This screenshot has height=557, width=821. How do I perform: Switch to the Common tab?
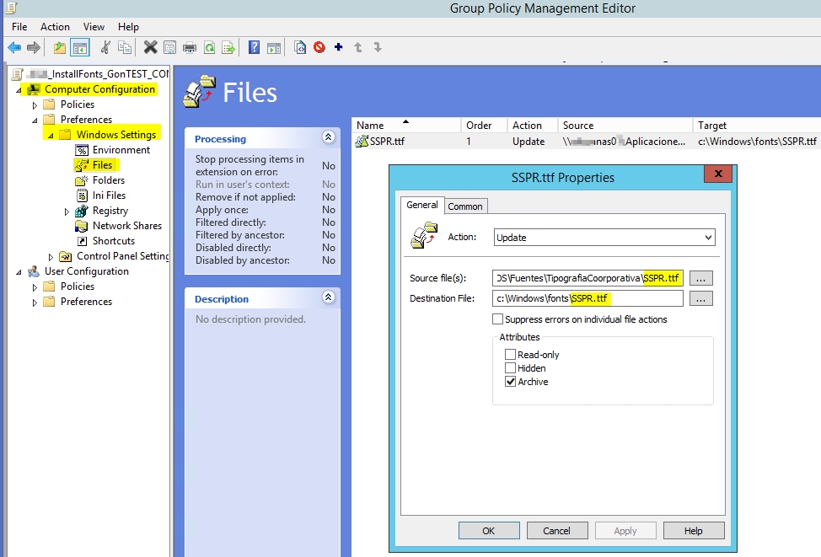[x=466, y=206]
